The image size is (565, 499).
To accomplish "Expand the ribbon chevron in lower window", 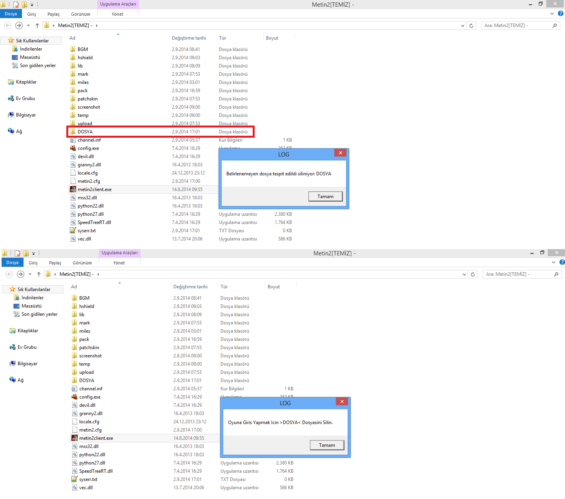I will [554, 262].
